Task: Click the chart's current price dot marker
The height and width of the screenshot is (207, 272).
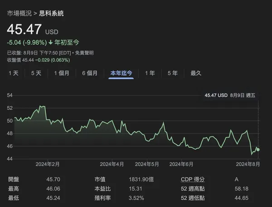Action: pos(258,149)
